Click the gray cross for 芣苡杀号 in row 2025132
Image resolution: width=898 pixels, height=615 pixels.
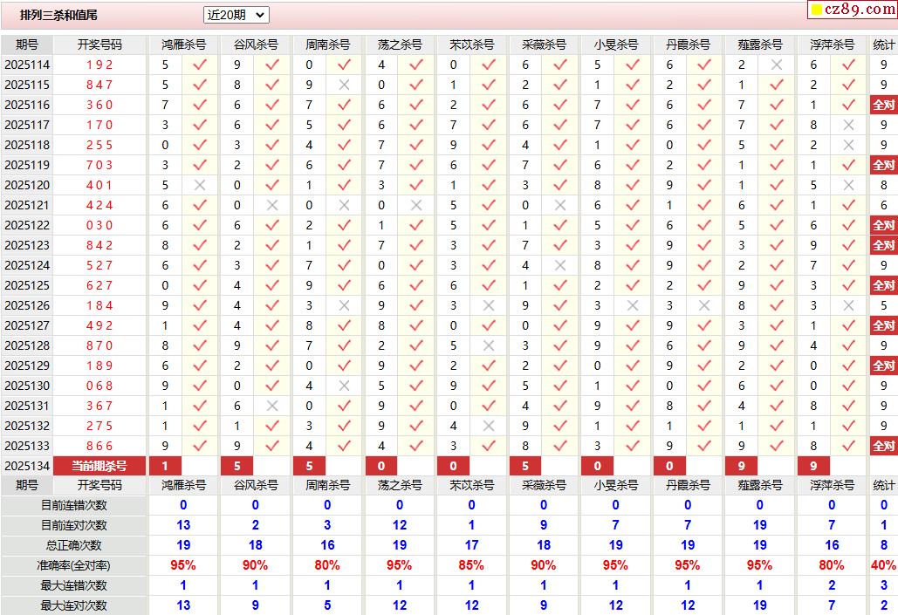point(489,426)
